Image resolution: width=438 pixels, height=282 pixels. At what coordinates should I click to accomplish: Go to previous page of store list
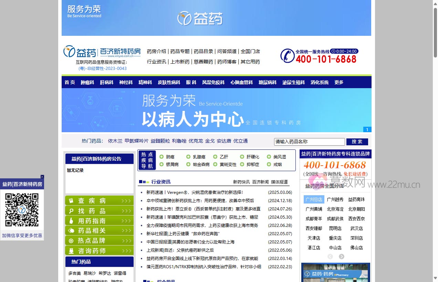coord(330,257)
